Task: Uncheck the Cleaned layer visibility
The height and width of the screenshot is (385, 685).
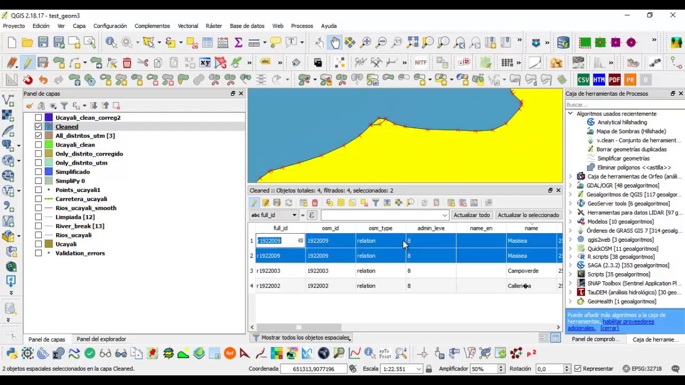Action: click(39, 127)
